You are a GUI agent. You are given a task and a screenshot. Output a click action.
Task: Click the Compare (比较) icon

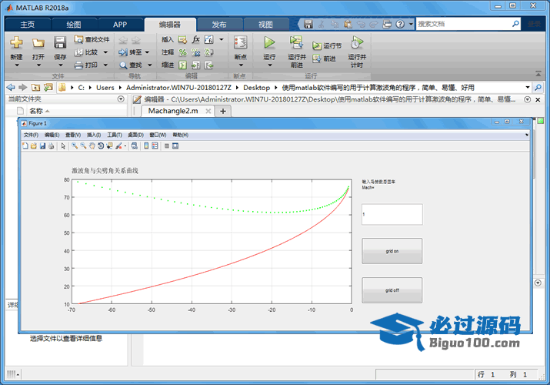(x=78, y=52)
